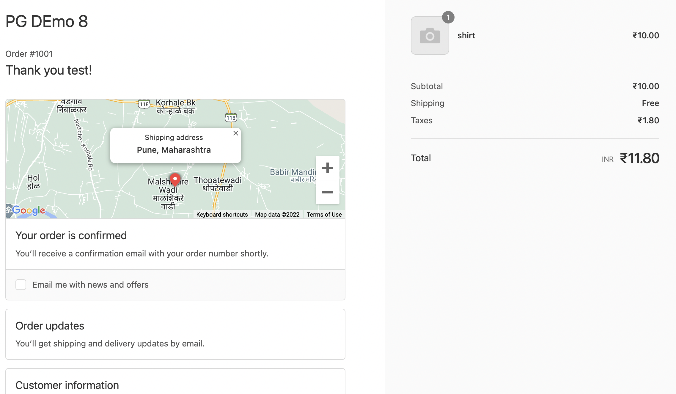
Task: Click the Customer information heading
Action: [x=67, y=385]
